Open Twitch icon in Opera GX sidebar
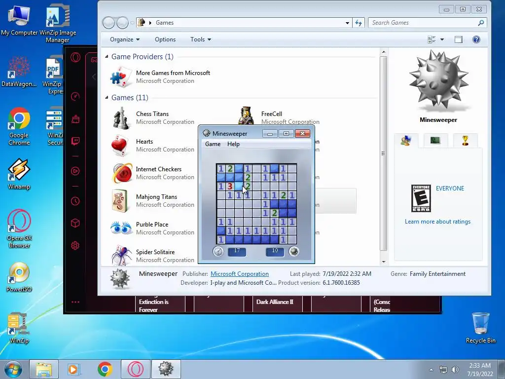This screenshot has width=505, height=379. click(75, 141)
